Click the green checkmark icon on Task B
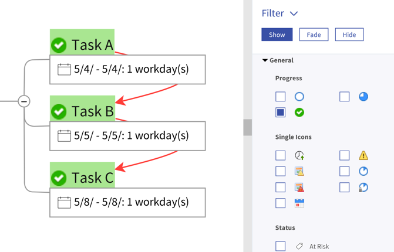394x252 pixels. coord(59,111)
